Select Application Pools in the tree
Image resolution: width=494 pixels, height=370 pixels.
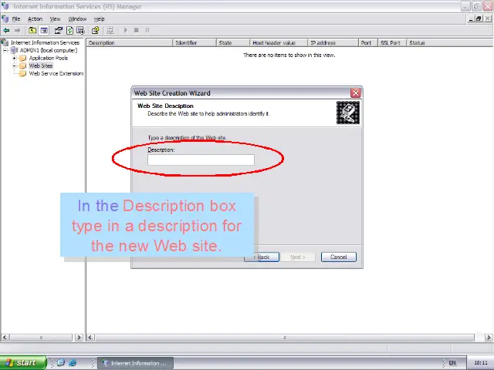pyautogui.click(x=49, y=59)
